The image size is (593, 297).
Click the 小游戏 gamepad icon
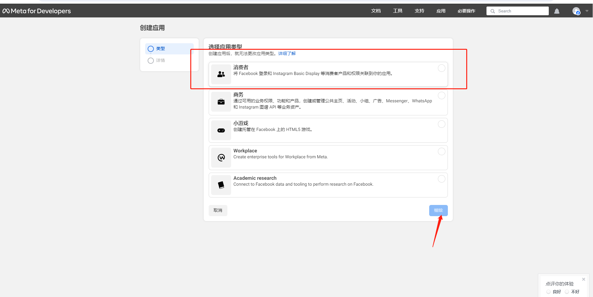[x=221, y=130]
